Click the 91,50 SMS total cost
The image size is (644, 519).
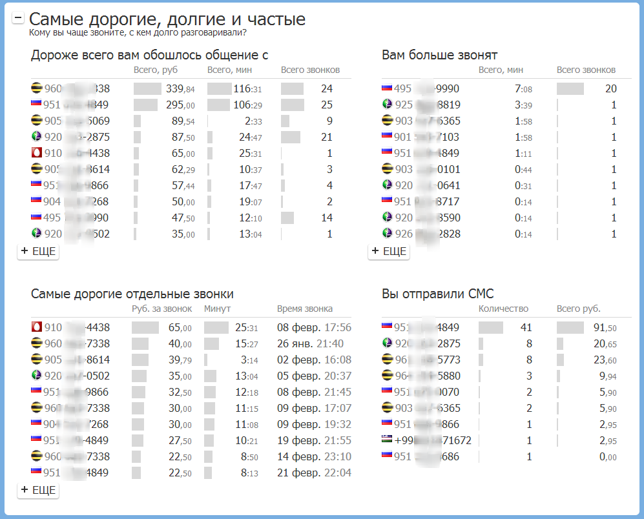(x=605, y=328)
